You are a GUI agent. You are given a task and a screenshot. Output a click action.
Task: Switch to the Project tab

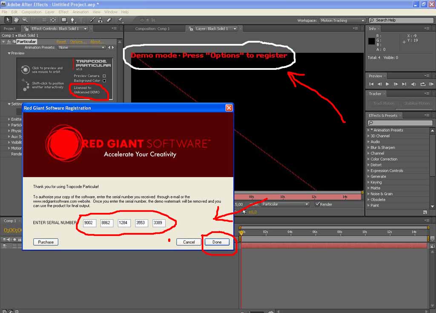(9, 29)
